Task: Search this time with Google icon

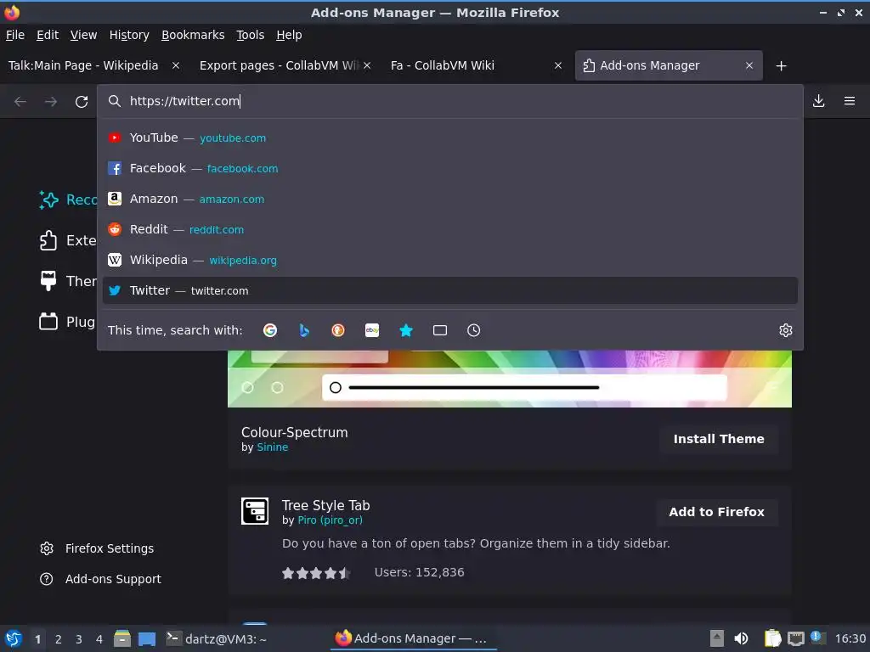Action: (270, 330)
